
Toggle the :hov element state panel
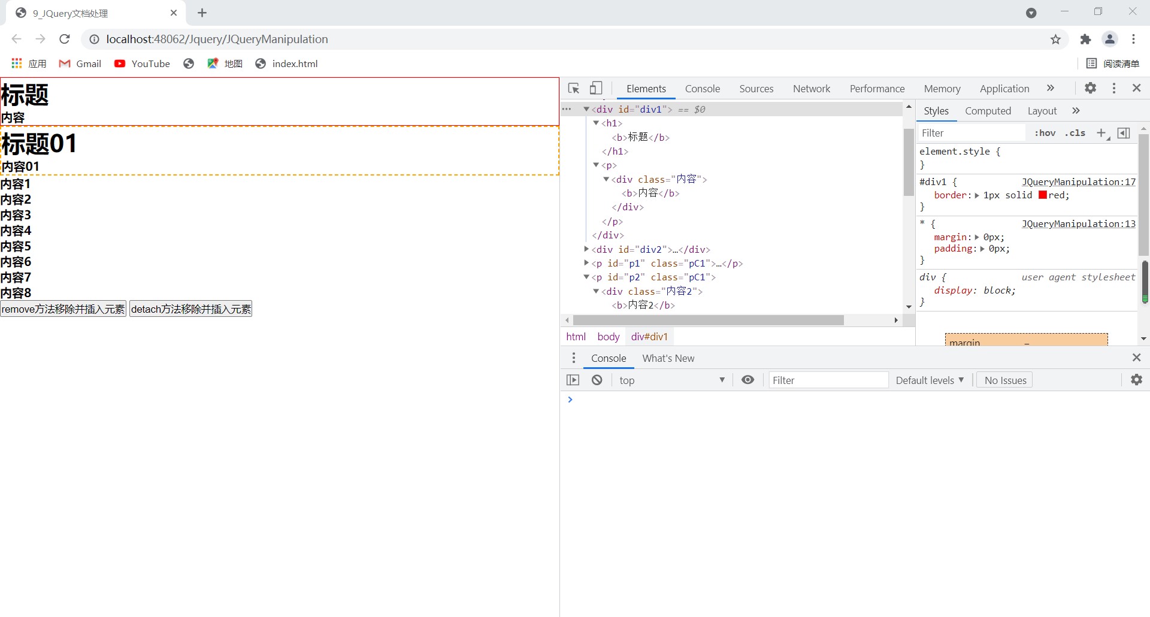(1045, 133)
